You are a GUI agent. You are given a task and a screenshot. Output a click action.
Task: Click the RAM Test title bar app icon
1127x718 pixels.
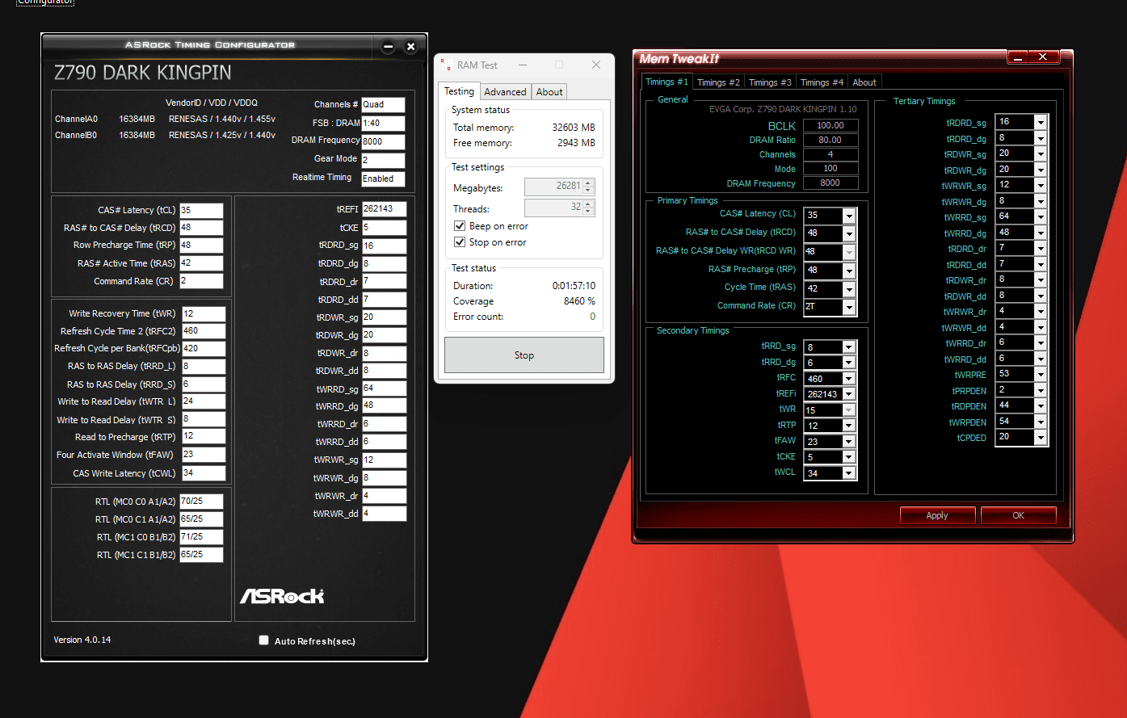[445, 65]
